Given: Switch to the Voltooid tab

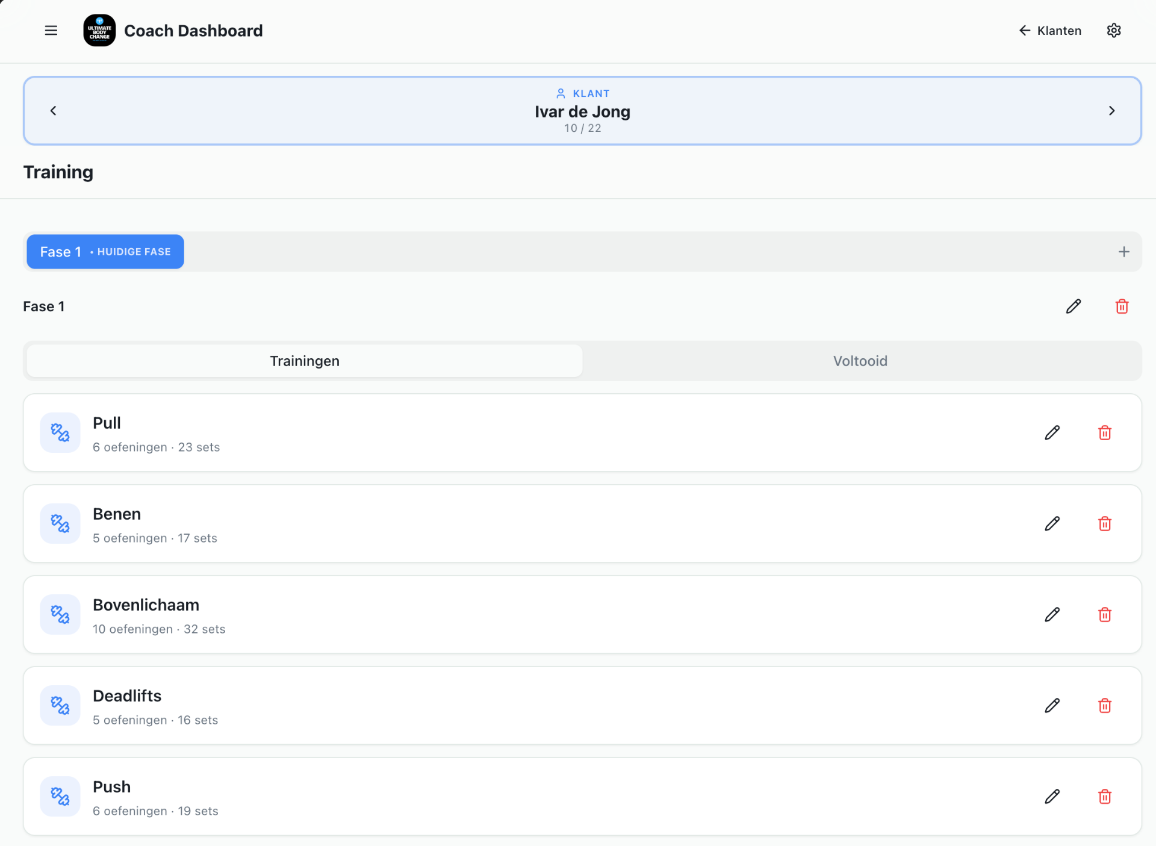Looking at the screenshot, I should [860, 361].
